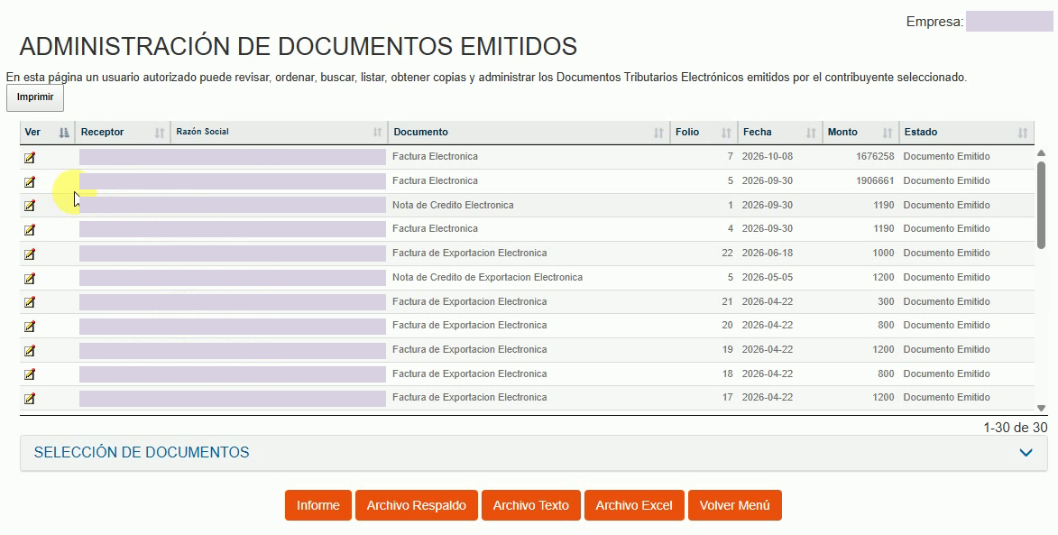
Task: Click the folio 21 cell
Action: pyautogui.click(x=727, y=301)
